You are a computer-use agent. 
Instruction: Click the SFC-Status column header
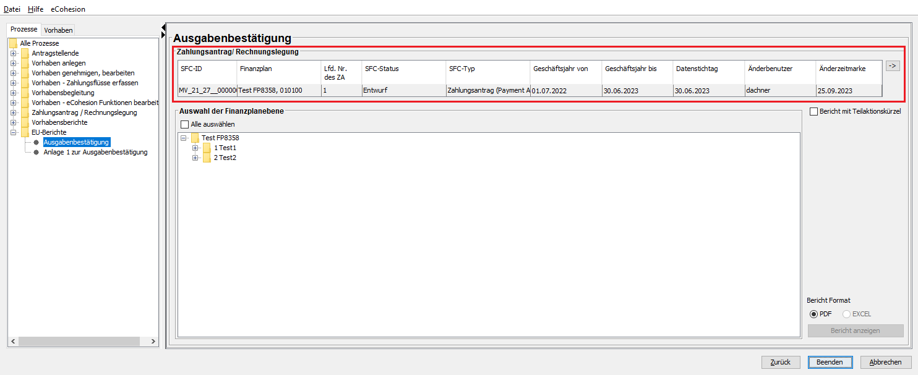coord(404,72)
